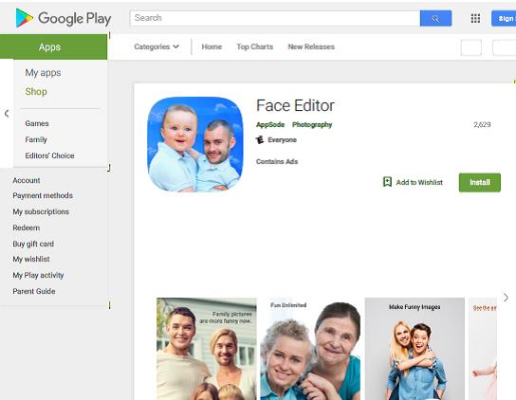Click the Contains Ads label
Screen dimensions: 516x400
pos(277,161)
